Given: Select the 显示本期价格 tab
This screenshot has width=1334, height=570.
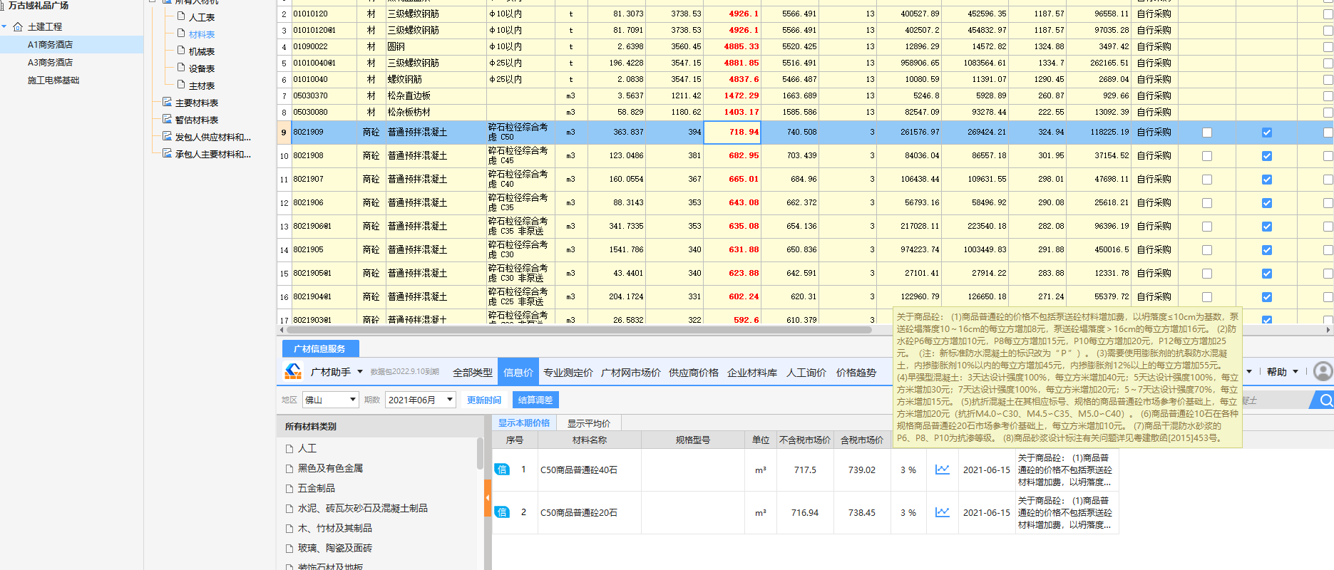Looking at the screenshot, I should coord(524,423).
